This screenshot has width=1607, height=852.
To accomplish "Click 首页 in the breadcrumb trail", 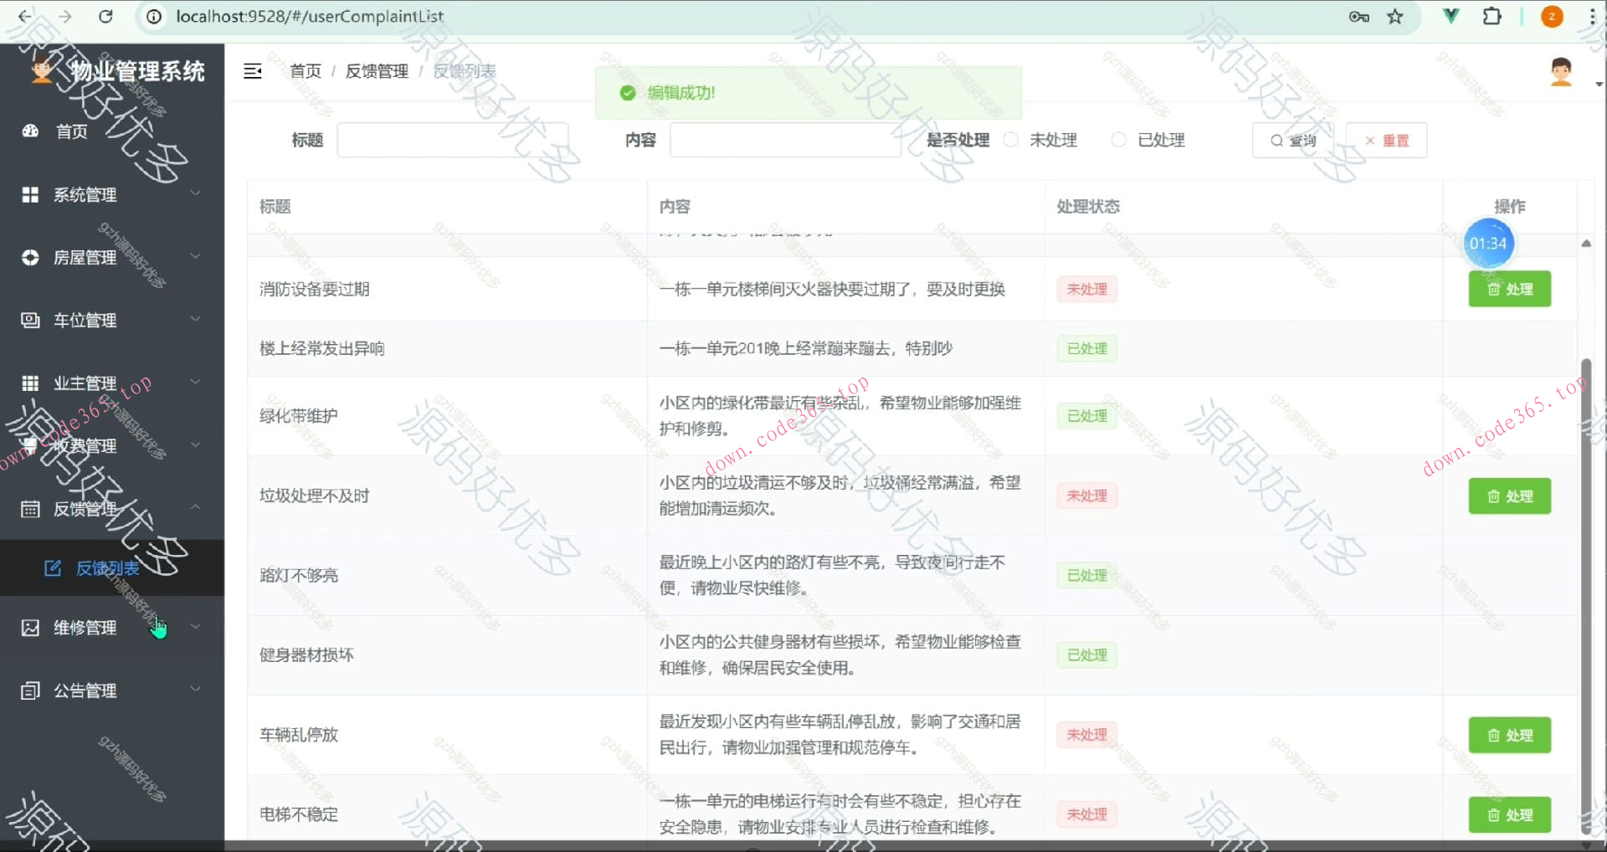I will pyautogui.click(x=305, y=71).
